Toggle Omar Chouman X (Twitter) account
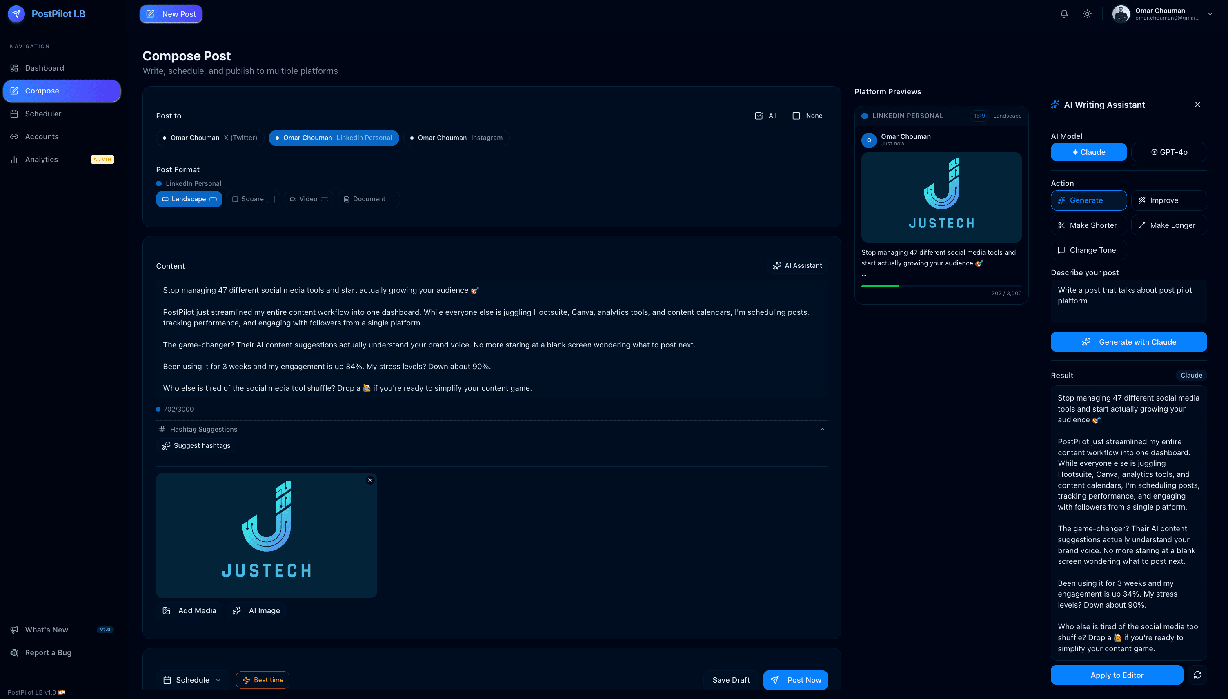Viewport: 1228px width, 699px height. coord(210,138)
